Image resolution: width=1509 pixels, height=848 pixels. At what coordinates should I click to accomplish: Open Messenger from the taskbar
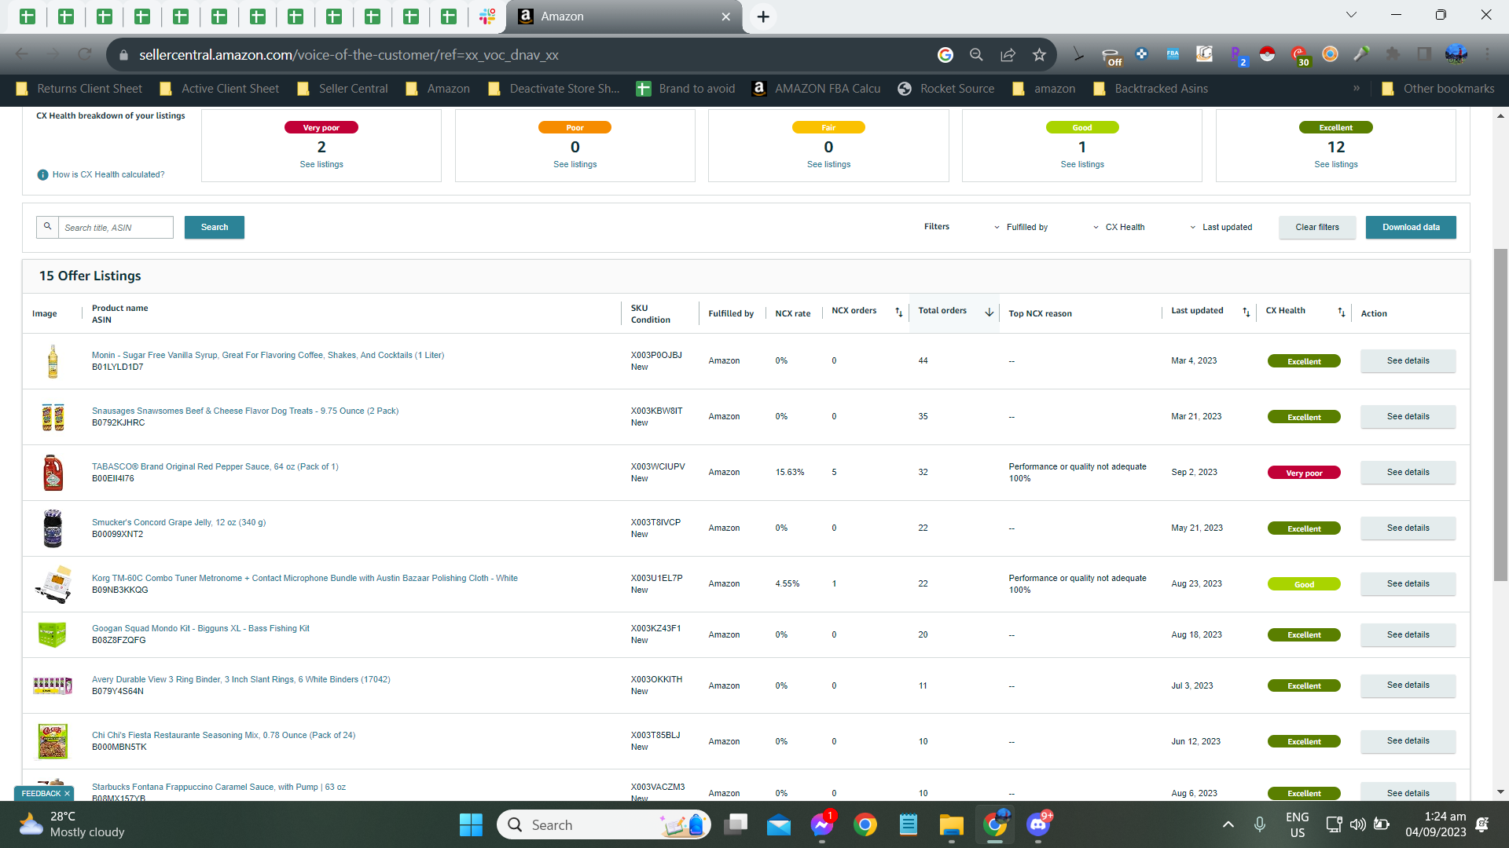pyautogui.click(x=822, y=825)
